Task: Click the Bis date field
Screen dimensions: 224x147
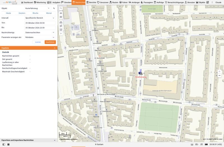Action: coord(40,28)
